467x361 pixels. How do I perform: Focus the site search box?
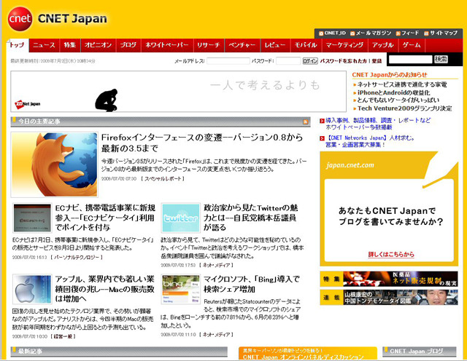410,60
